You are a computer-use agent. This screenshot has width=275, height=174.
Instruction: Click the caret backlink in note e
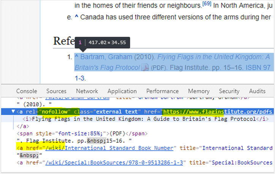76,17
